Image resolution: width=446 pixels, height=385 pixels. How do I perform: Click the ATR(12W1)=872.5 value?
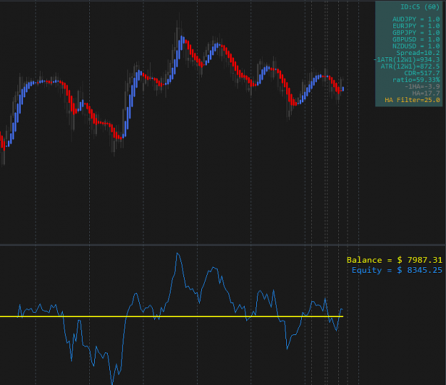point(410,66)
